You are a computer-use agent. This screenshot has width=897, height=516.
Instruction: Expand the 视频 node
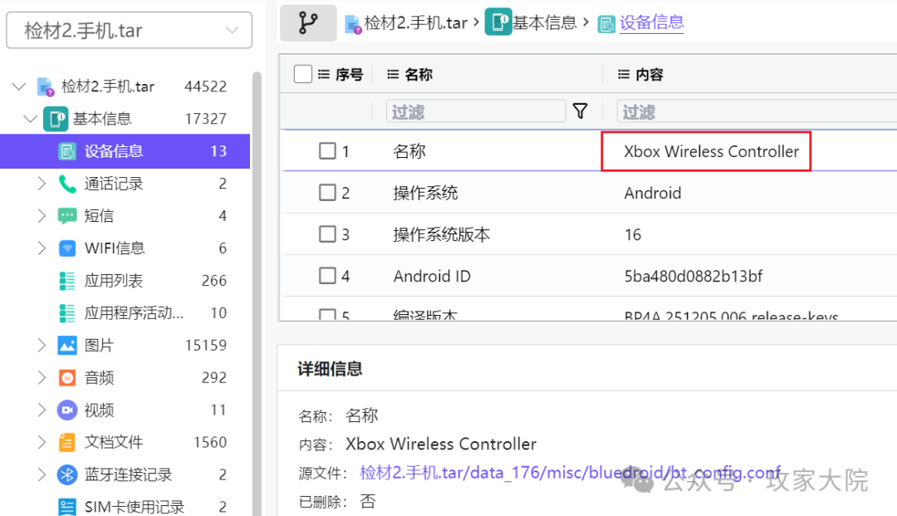[42, 410]
